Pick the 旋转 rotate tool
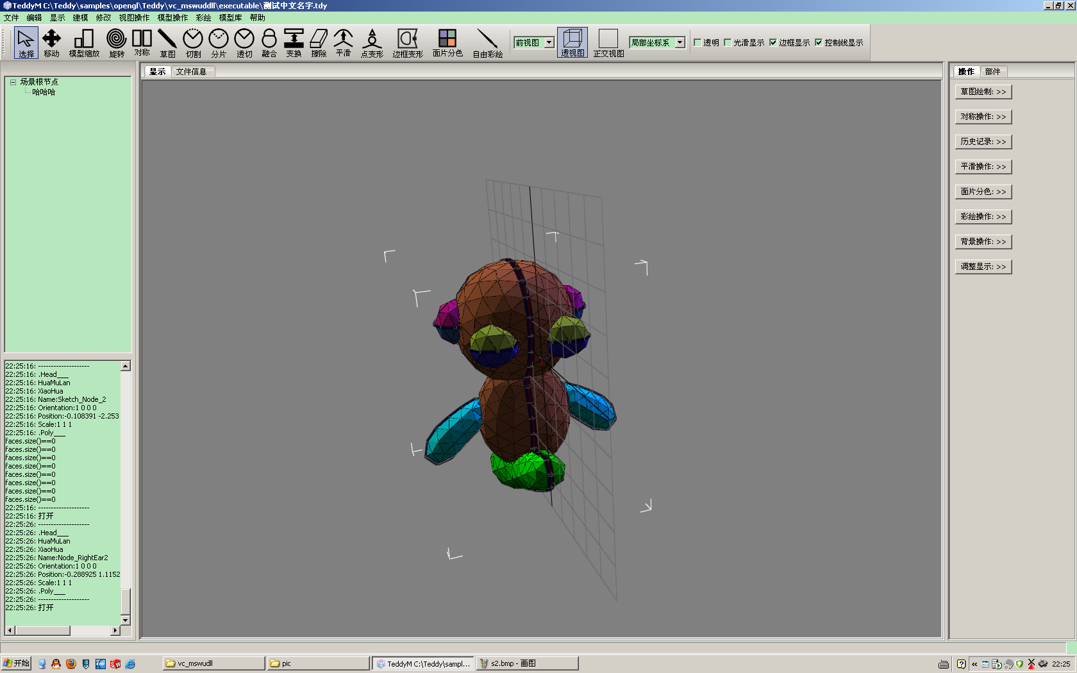This screenshot has width=1077, height=673. coord(116,43)
